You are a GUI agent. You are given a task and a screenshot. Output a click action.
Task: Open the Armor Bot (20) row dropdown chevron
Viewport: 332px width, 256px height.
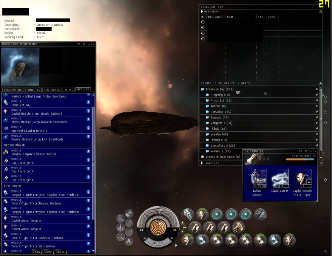click(317, 100)
